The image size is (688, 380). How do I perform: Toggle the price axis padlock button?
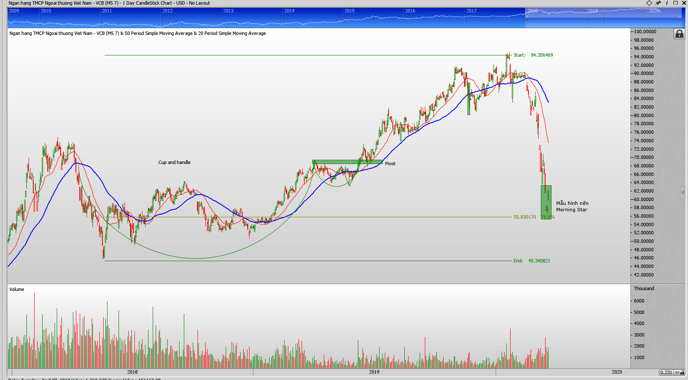point(679,34)
